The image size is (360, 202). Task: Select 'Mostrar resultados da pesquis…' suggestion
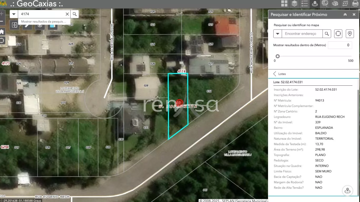click(x=43, y=22)
